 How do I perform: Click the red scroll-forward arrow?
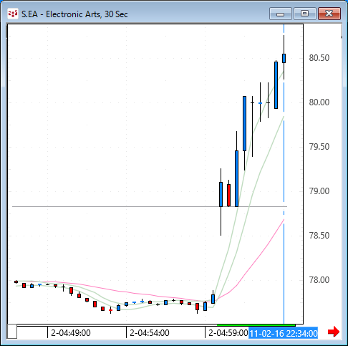click(x=334, y=332)
